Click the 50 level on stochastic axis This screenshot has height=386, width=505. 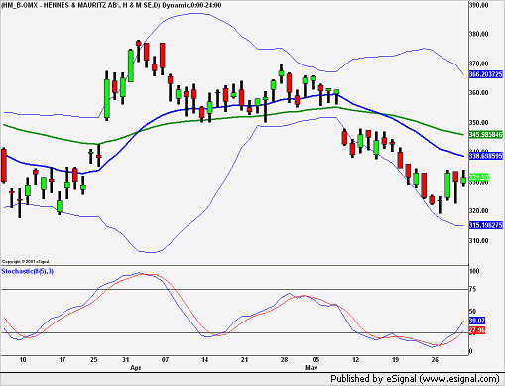(x=473, y=312)
